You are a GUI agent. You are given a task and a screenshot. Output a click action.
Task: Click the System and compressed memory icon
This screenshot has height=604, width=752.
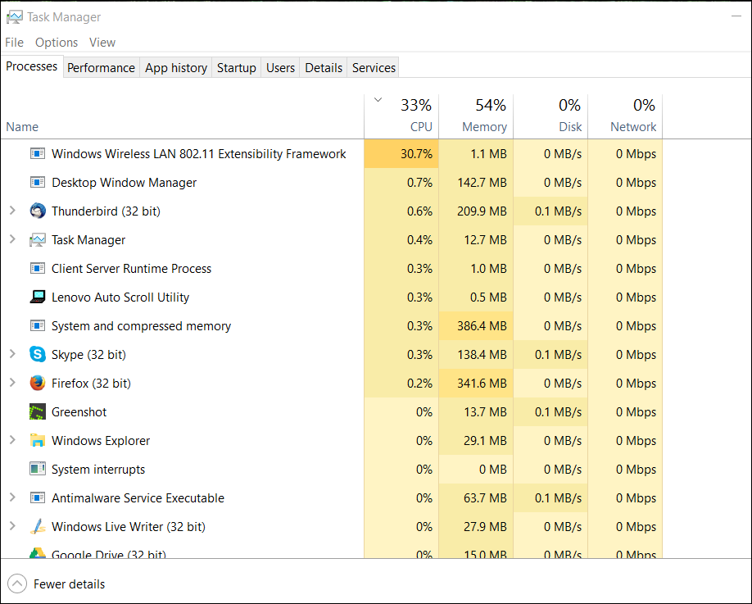(38, 325)
